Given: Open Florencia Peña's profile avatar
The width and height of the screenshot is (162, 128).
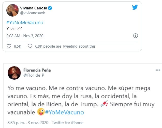Looking at the screenshot, I should click(14, 73).
